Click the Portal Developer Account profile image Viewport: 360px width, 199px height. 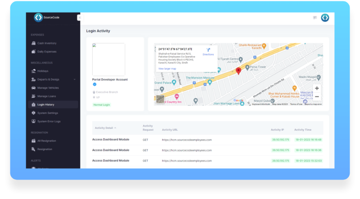pyautogui.click(x=108, y=59)
